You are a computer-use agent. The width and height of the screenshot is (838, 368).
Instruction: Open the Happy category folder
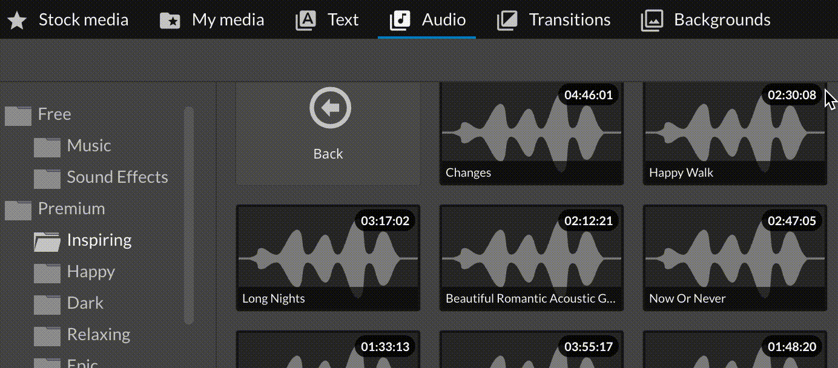(x=75, y=272)
